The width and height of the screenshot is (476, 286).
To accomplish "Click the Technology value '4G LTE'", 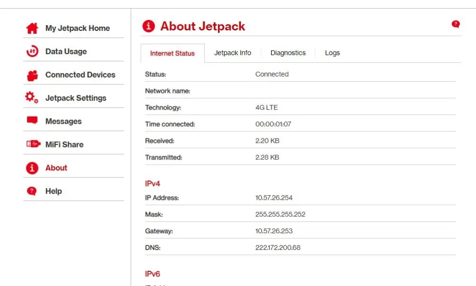I will point(267,108).
